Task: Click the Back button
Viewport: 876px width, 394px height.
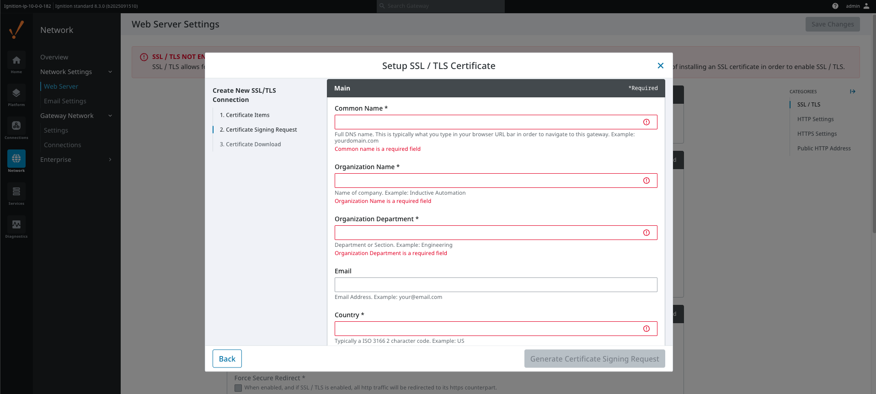Action: tap(227, 359)
